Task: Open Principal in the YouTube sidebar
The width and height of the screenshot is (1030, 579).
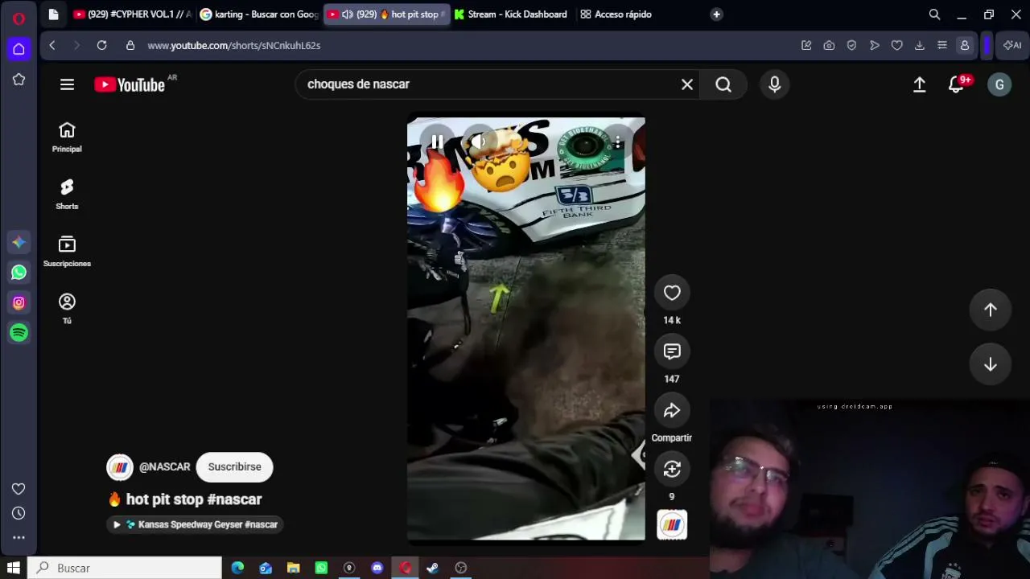Action: (x=67, y=137)
